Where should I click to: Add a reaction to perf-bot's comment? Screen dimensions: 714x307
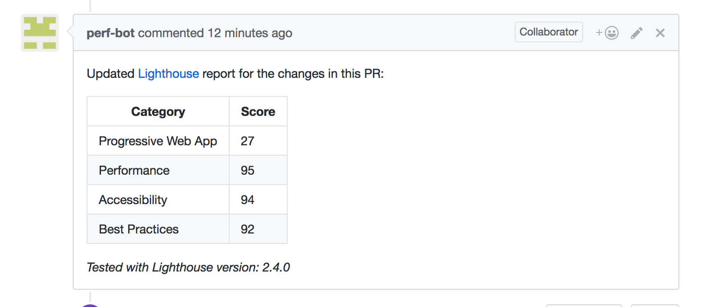(607, 33)
